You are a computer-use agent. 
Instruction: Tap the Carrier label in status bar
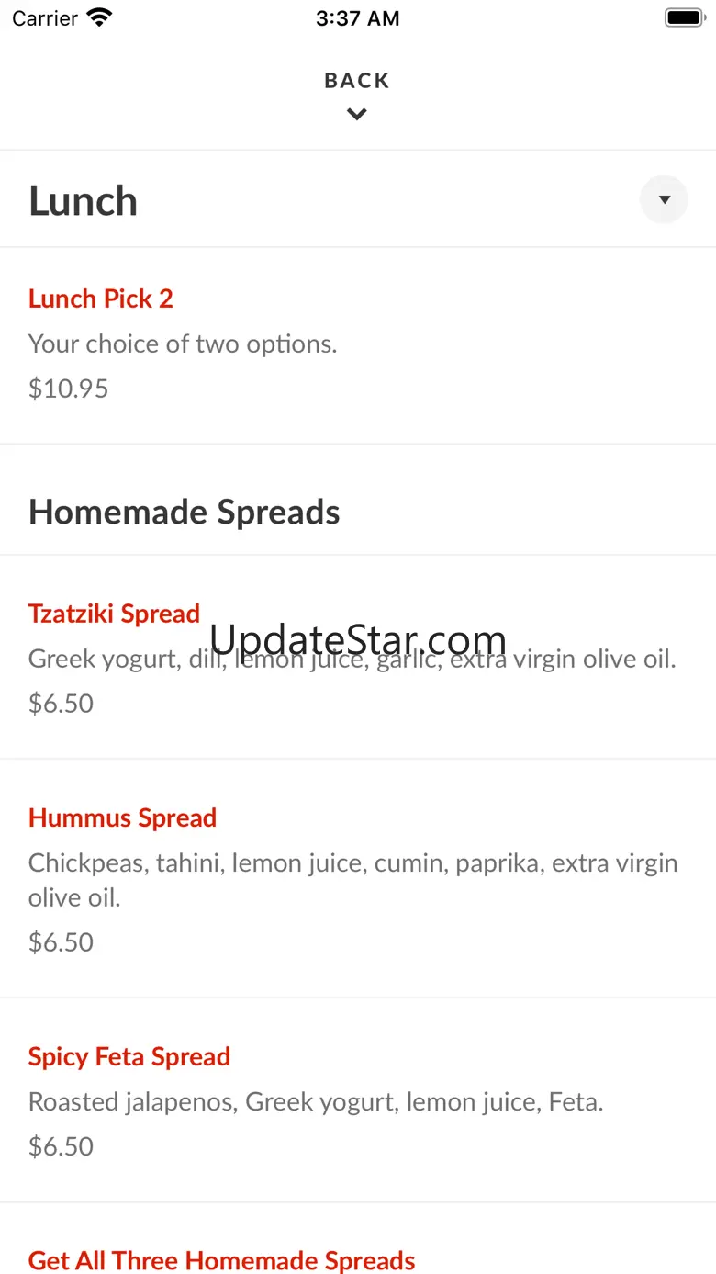(45, 17)
